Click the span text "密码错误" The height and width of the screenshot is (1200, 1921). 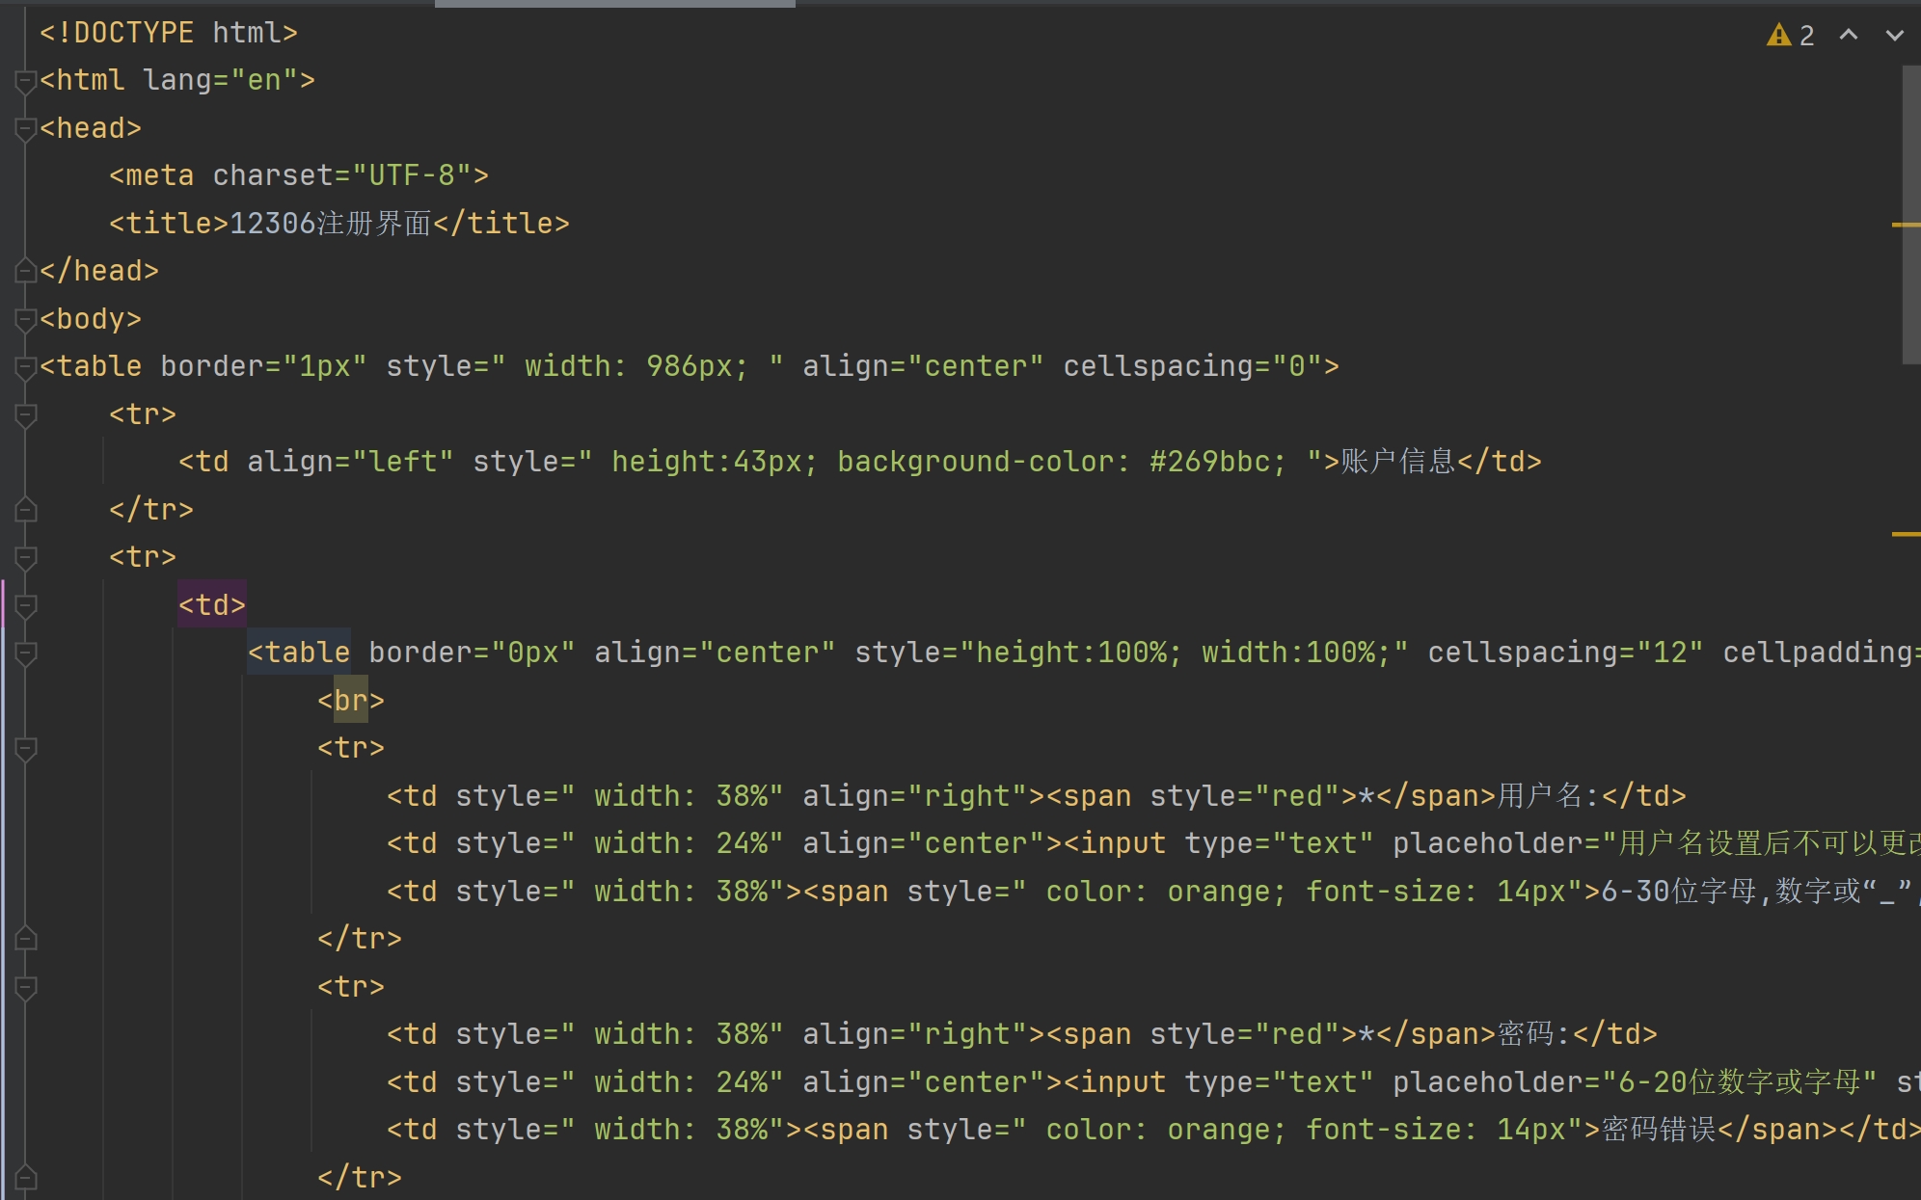(x=1659, y=1130)
